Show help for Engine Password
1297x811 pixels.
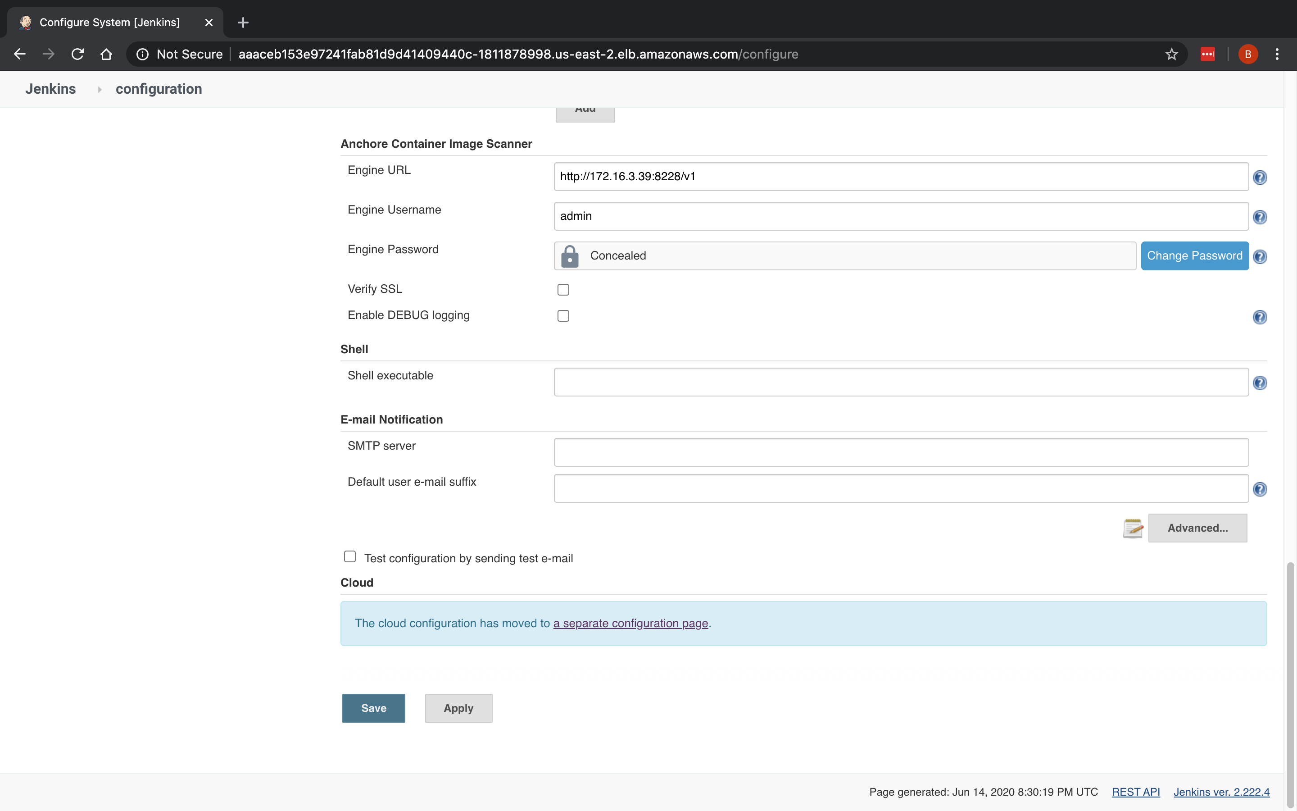[1260, 256]
